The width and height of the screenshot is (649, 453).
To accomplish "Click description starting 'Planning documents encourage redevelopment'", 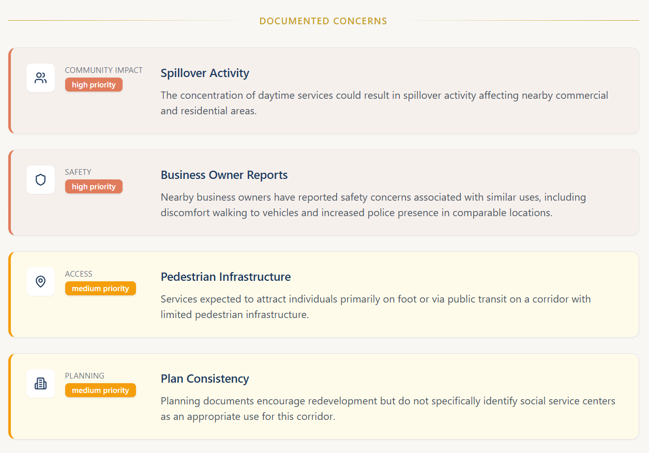I will (388, 409).
